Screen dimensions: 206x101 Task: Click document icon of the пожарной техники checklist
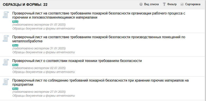pos(6,62)
